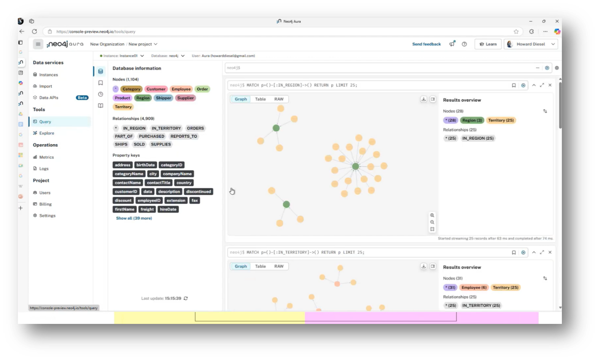Switch IN_TERRITORY result to RAW view
598x360 pixels.
pos(279,266)
